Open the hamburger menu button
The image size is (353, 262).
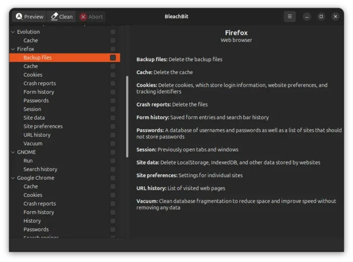coord(289,17)
